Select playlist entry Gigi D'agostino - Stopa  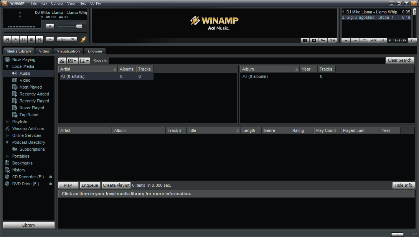(376, 17)
